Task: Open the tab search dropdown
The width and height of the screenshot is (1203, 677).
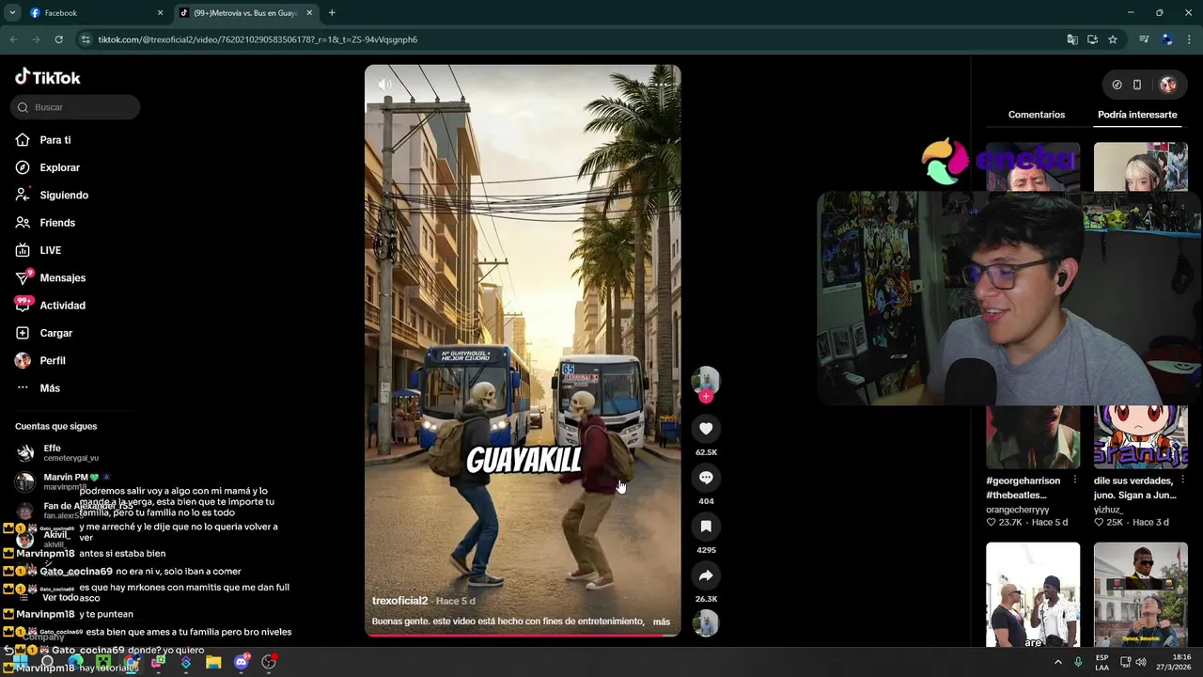Action: [x=12, y=13]
